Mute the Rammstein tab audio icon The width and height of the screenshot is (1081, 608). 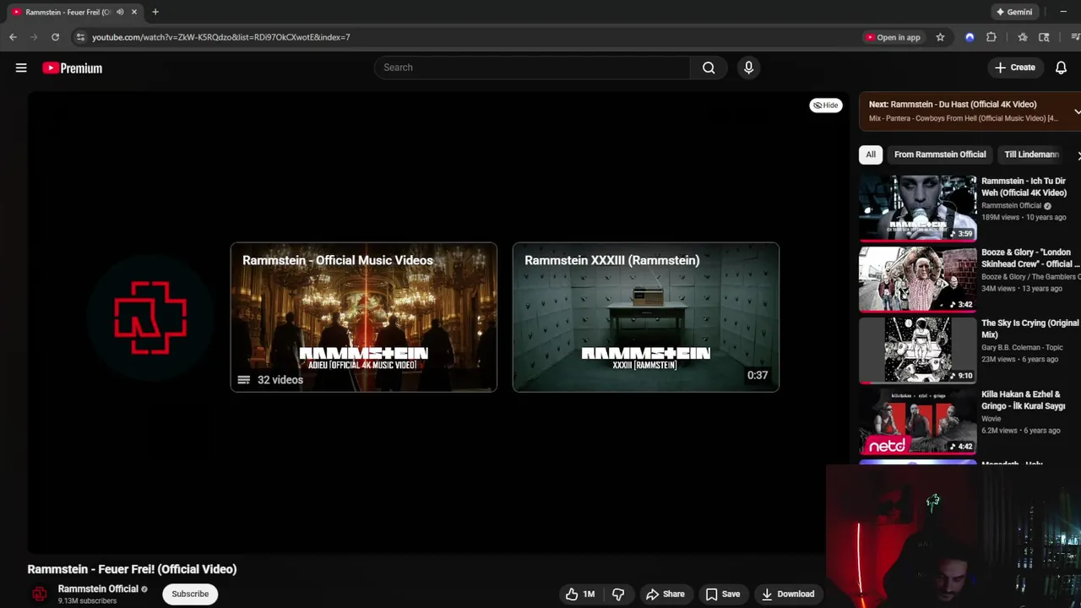120,12
